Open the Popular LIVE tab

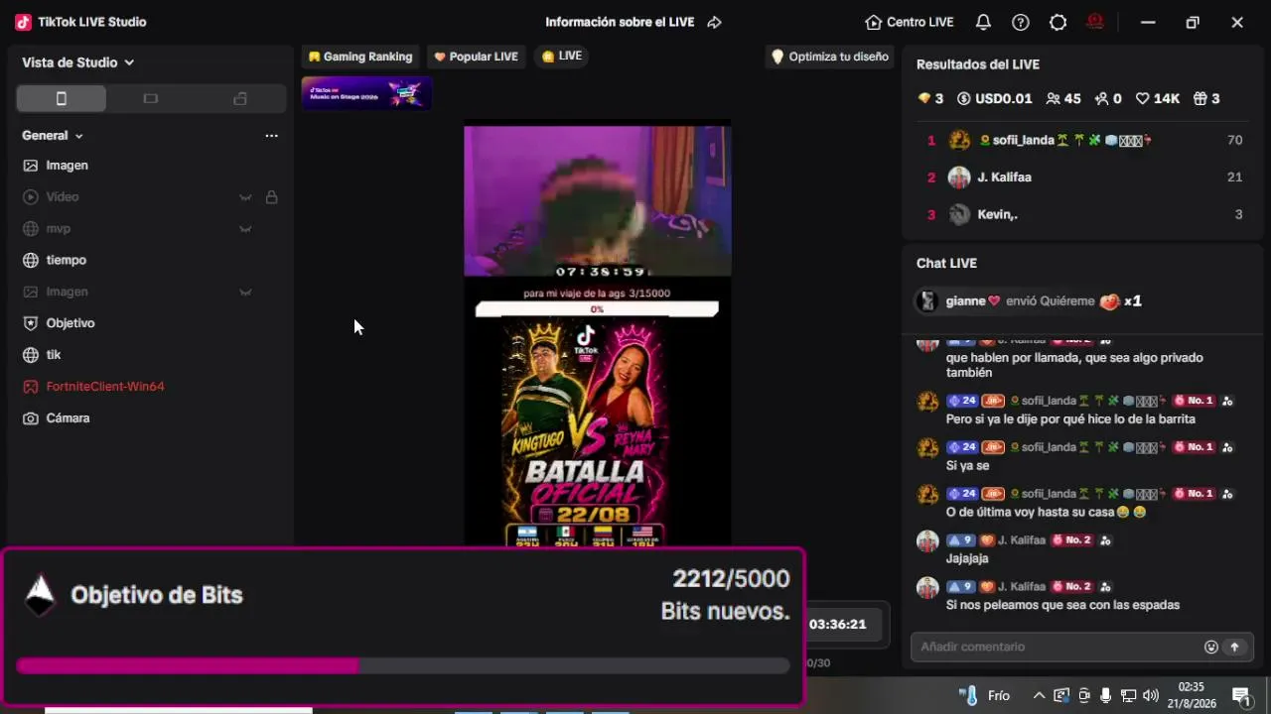tap(477, 57)
